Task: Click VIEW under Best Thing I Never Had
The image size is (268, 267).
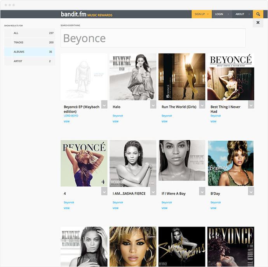Action: [213, 121]
